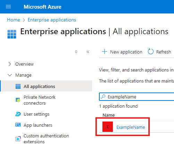
Task: Click the '1 application found' text
Action: (x=118, y=106)
